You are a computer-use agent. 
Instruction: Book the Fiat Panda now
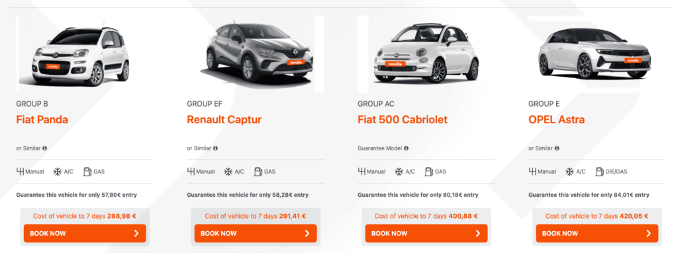[85, 234]
